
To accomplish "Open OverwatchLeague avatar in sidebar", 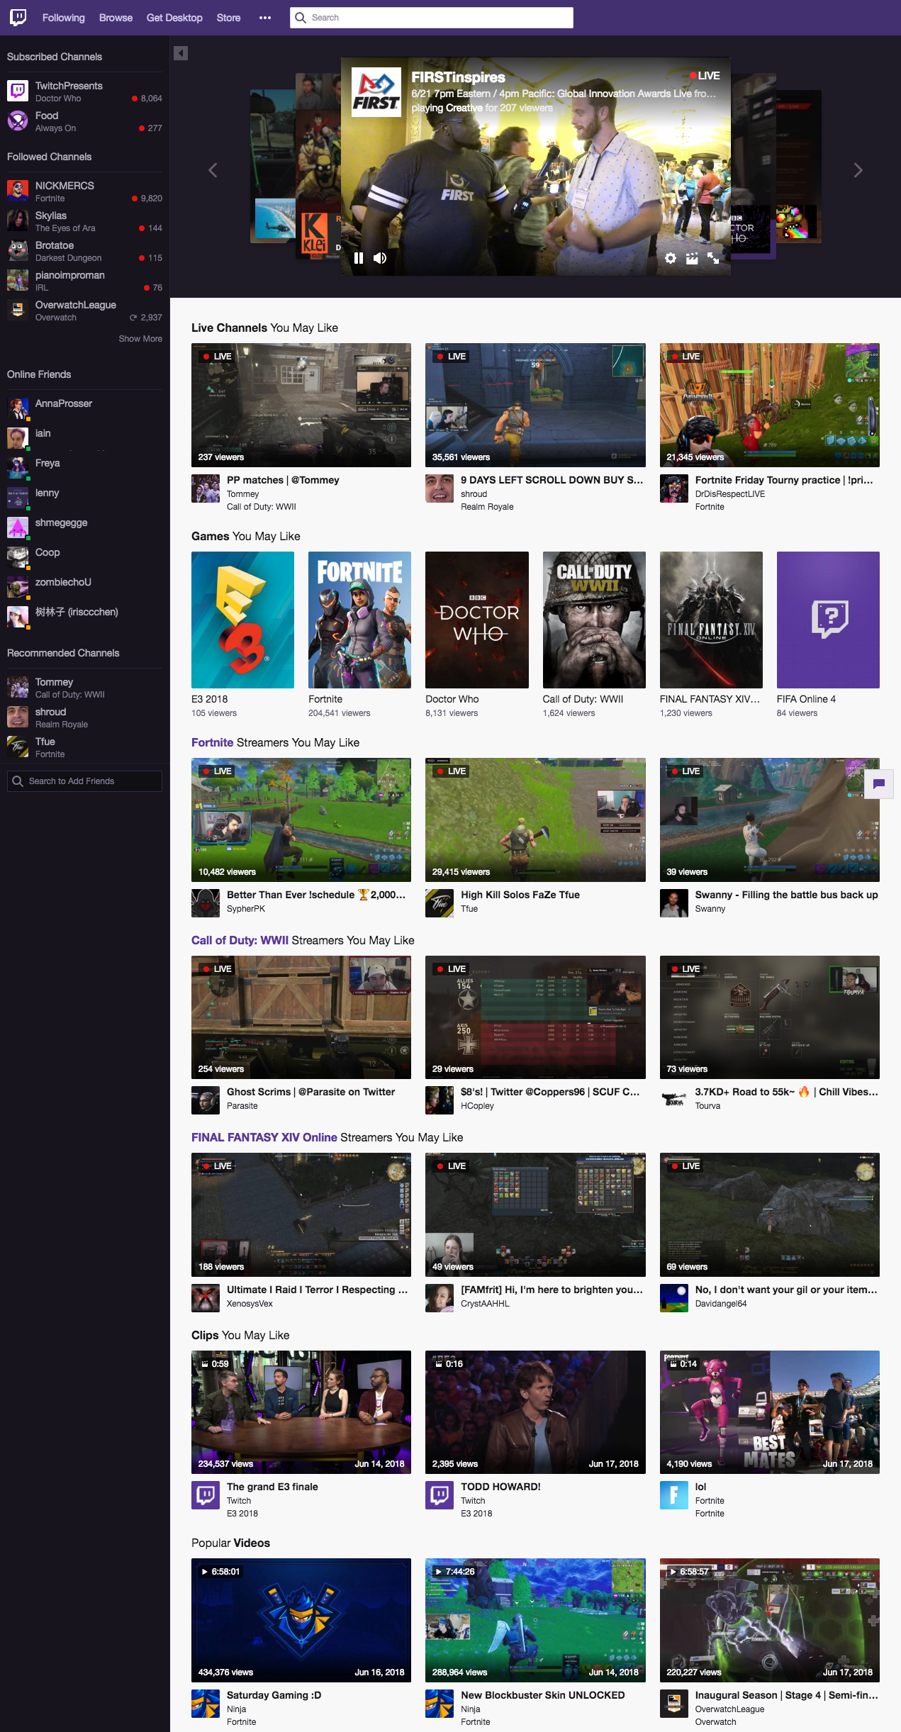I will [x=18, y=310].
